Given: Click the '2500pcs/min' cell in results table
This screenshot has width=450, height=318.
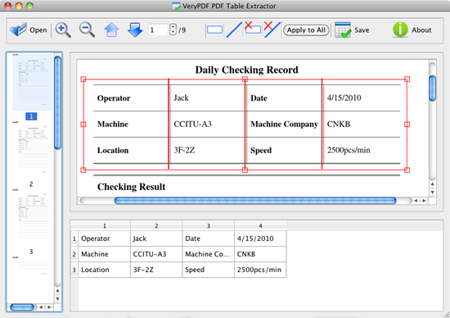Looking at the screenshot, I should (x=260, y=270).
